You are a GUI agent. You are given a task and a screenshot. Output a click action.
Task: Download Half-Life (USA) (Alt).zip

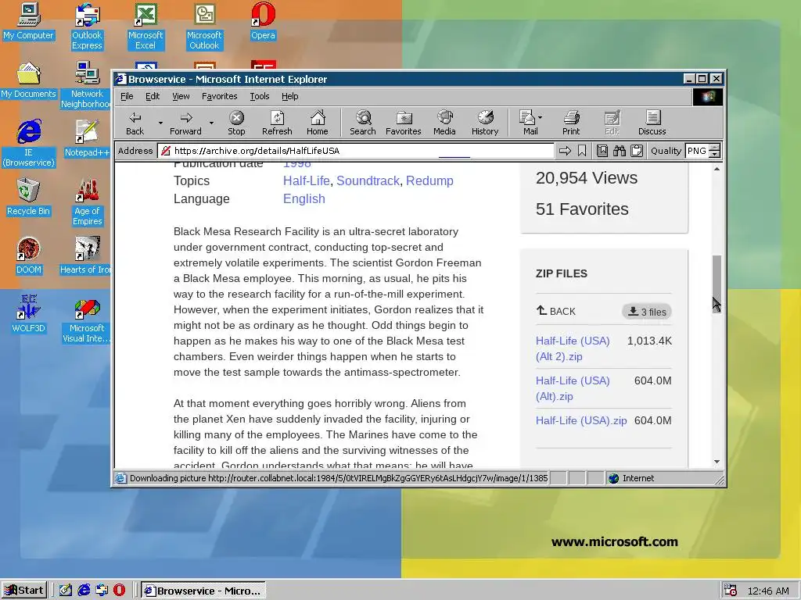[573, 388]
